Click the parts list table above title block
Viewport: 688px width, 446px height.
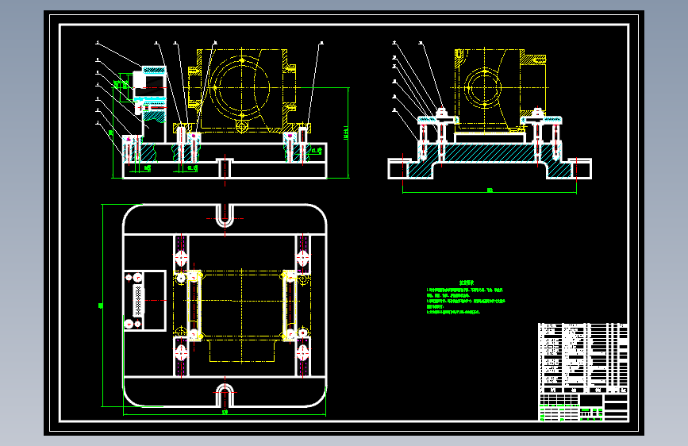pyautogui.click(x=582, y=358)
